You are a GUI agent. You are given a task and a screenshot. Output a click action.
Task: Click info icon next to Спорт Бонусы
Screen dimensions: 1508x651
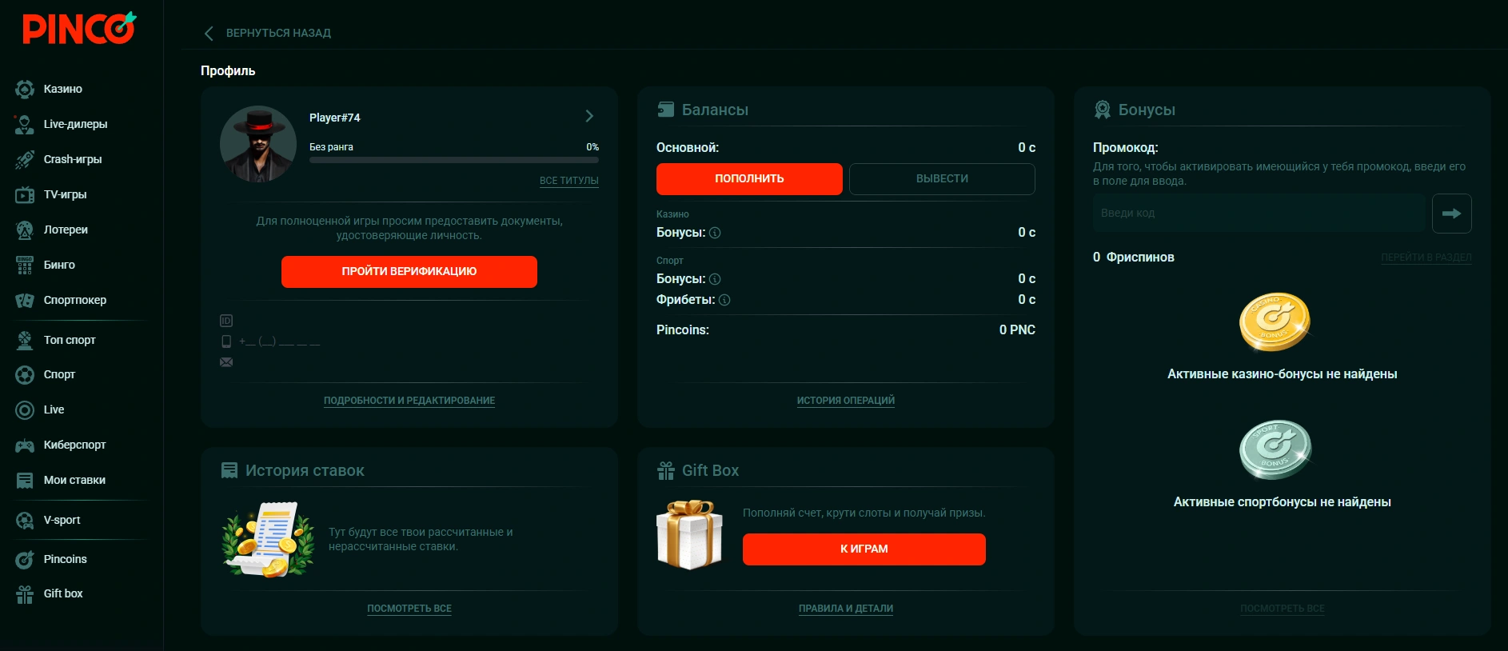(x=715, y=279)
